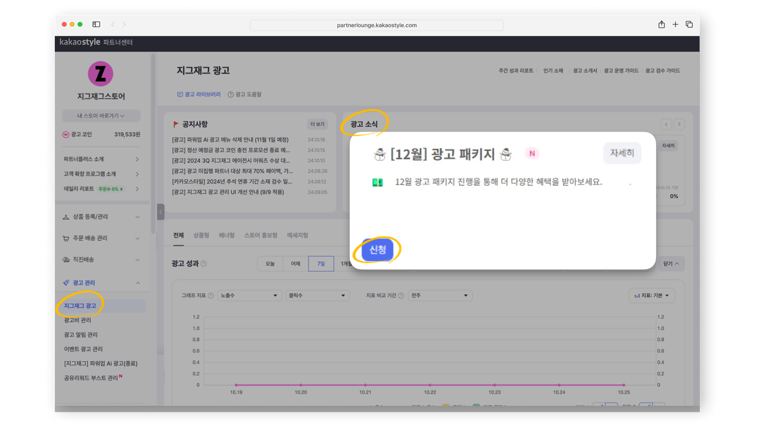Open notice 2024 3Q 지그재그 에이전시 어워즈
The image size is (763, 429).
[231, 161]
